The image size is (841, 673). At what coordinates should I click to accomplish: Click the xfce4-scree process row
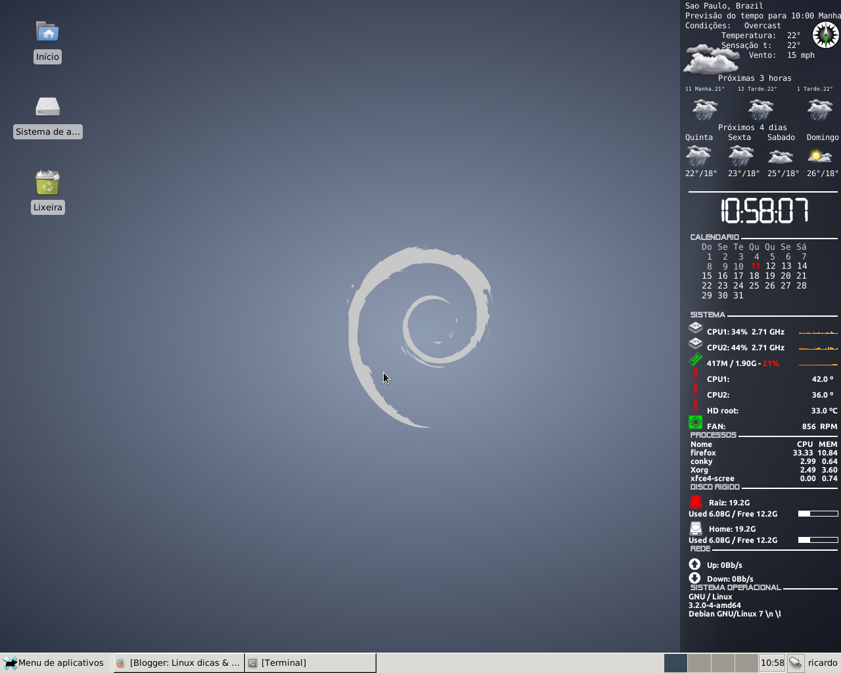pos(763,478)
